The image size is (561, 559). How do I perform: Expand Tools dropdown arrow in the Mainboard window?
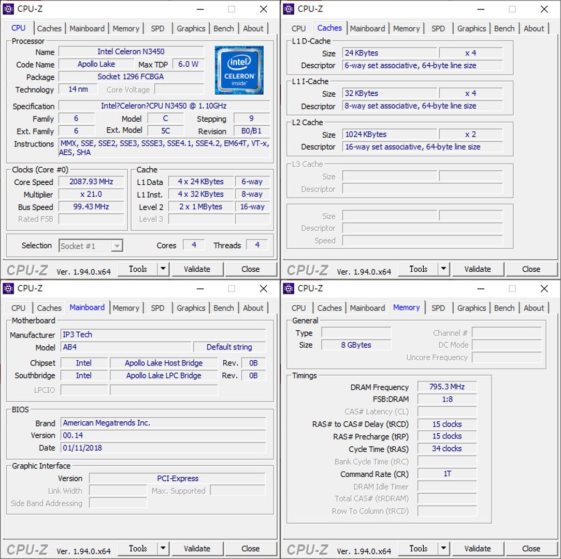pyautogui.click(x=163, y=549)
